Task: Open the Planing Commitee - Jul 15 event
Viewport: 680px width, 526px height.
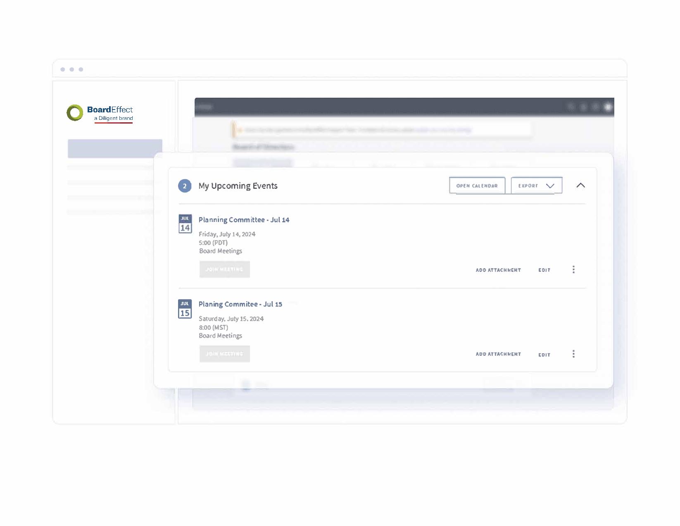Action: [x=240, y=304]
